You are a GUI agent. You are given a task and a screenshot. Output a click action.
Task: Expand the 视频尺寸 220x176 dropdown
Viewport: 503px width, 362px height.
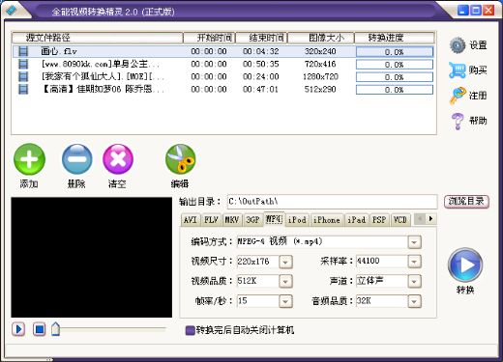click(x=285, y=262)
